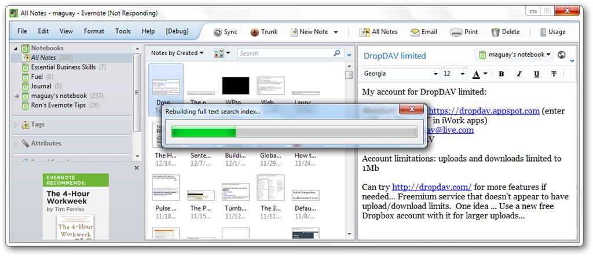Toggle strikethrough formatting

tap(554, 74)
